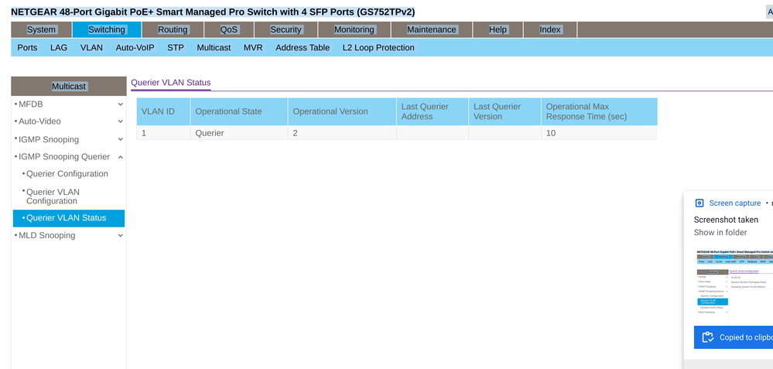
Task: Select Auto-Video tree item
Action: coord(40,121)
